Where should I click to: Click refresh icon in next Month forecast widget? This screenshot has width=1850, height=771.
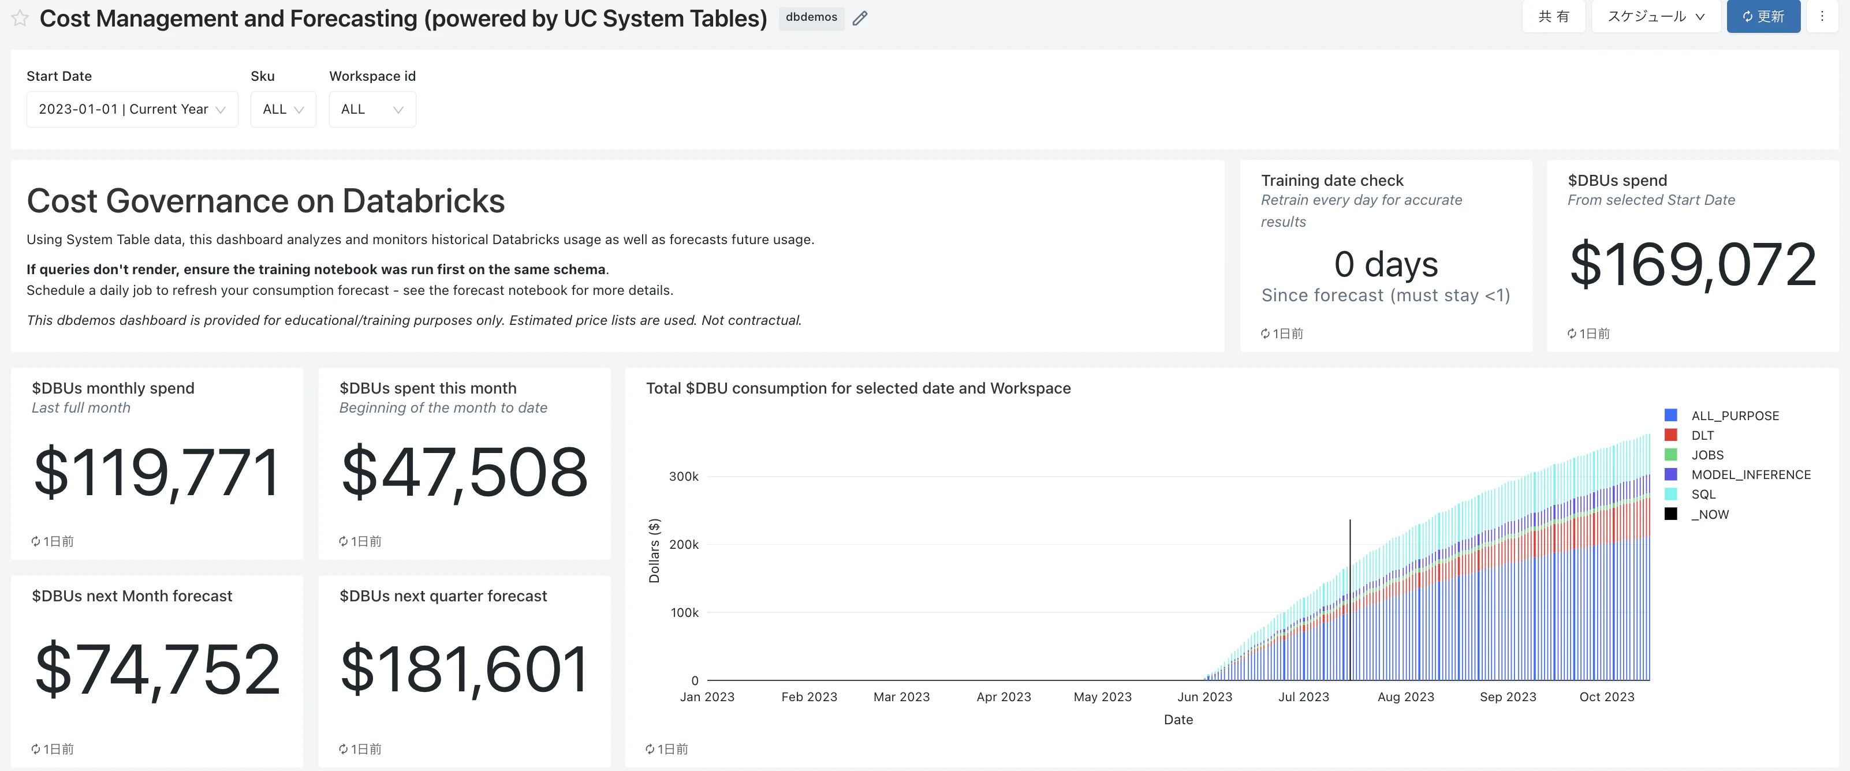pos(36,750)
